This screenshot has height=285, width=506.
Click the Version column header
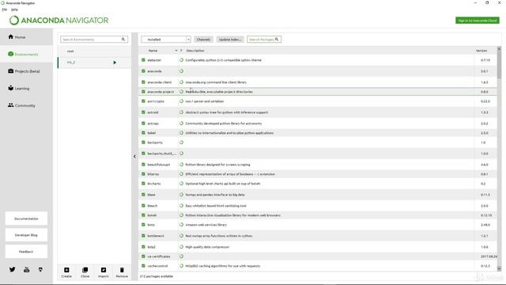tap(481, 51)
